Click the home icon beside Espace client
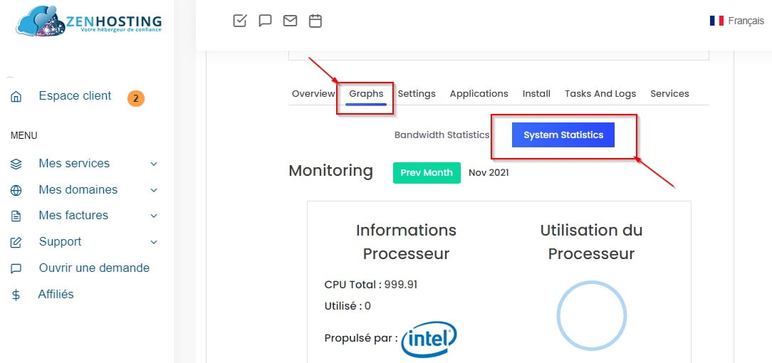This screenshot has height=363, width=772. [16, 97]
